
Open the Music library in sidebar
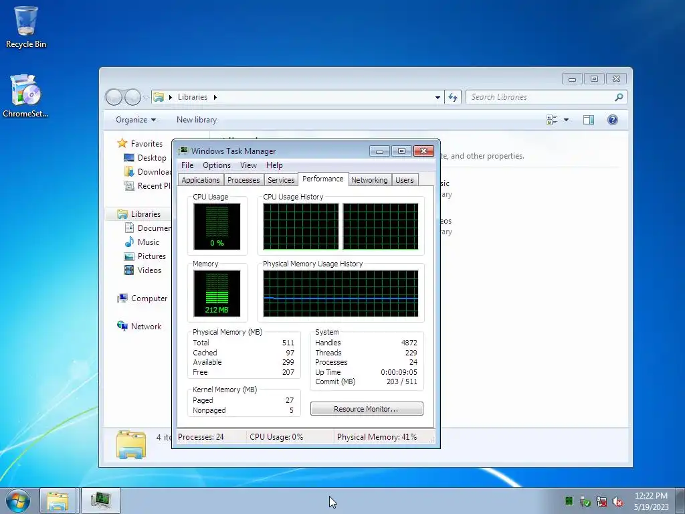coord(142,242)
